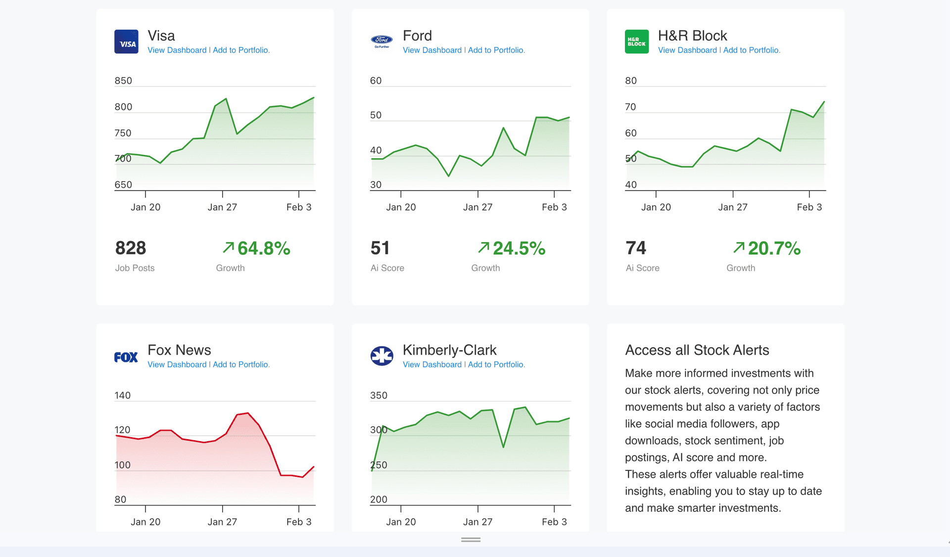This screenshot has height=557, width=950.
Task: Add Fox News to Portfolio
Action: (x=241, y=364)
